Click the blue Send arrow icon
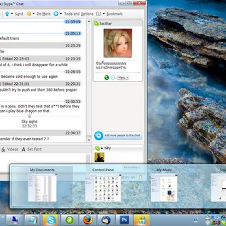 [7, 14]
